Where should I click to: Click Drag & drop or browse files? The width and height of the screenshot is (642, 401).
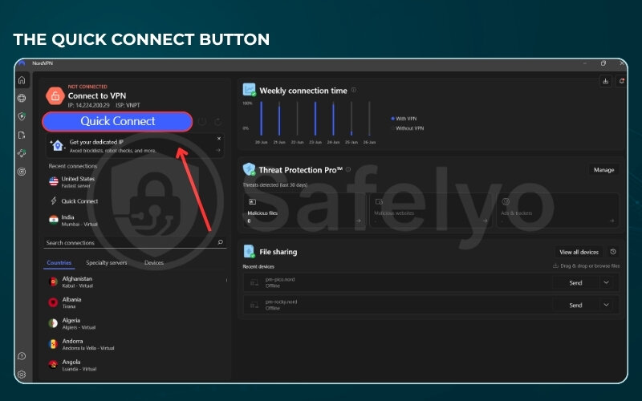point(587,266)
